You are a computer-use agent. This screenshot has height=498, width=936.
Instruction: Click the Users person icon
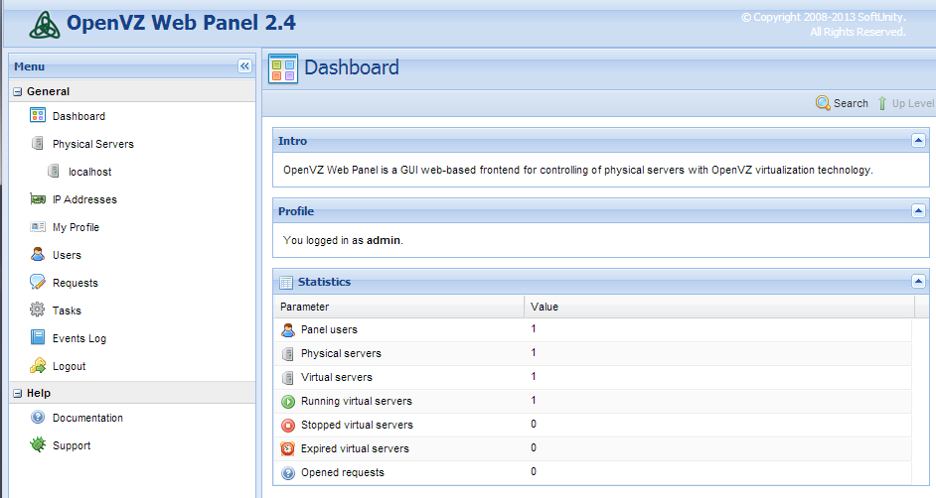click(x=38, y=254)
